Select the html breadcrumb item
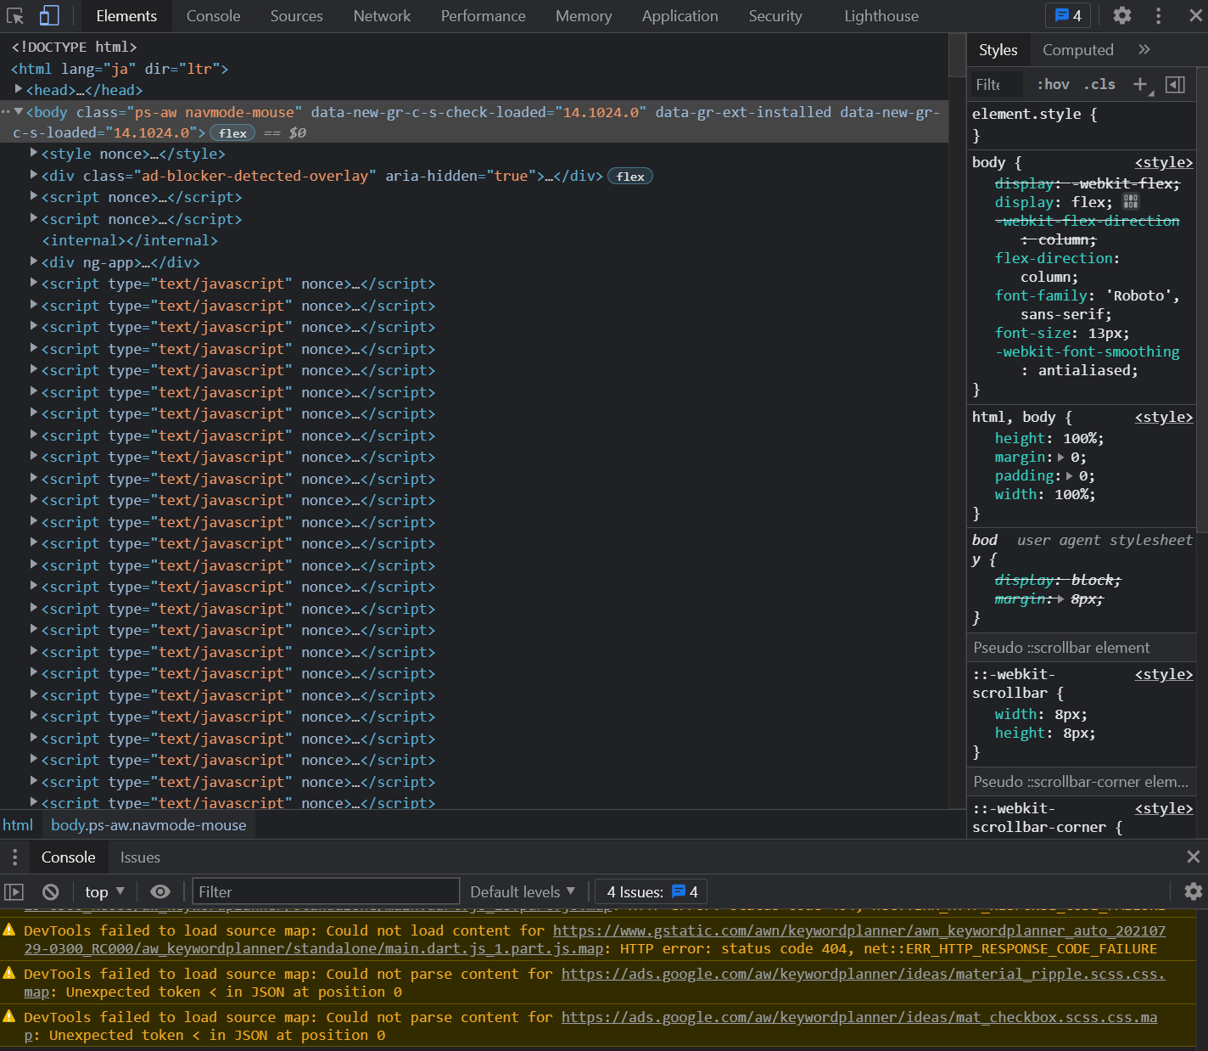Screen dimensions: 1208x1051 (x=18, y=825)
